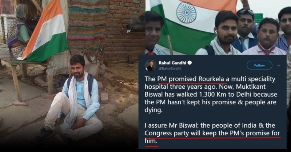Click the man with sunglasses on his head
The width and height of the screenshot is (291, 152).
point(246,30)
